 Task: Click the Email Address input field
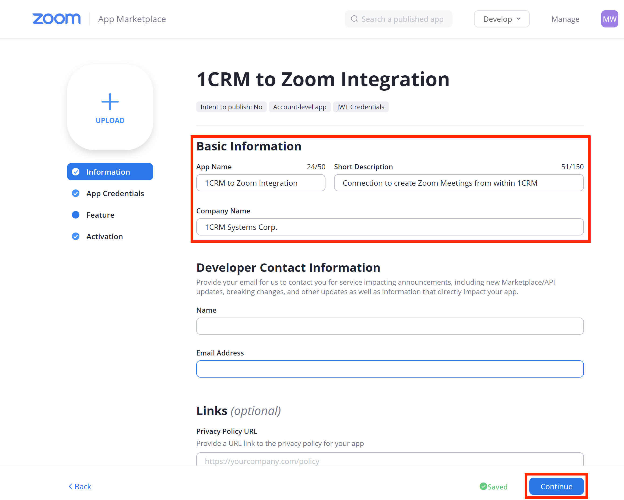coord(390,369)
